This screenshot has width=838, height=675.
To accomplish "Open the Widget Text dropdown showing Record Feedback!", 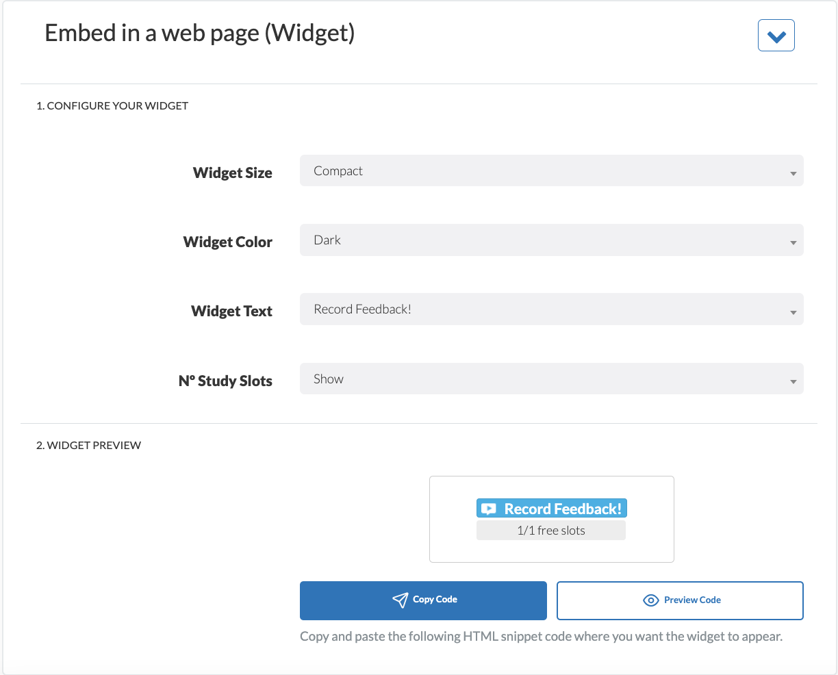I will point(552,309).
